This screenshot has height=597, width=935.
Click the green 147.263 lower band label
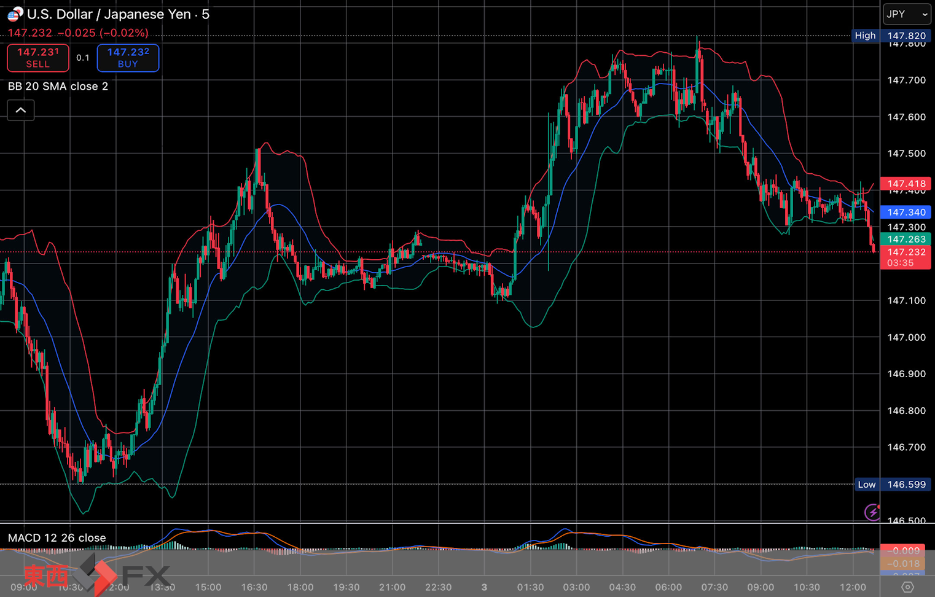[x=906, y=240]
